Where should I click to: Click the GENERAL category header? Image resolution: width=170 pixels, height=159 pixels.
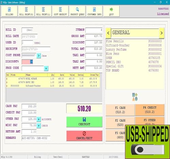pyautogui.click(x=135, y=33)
